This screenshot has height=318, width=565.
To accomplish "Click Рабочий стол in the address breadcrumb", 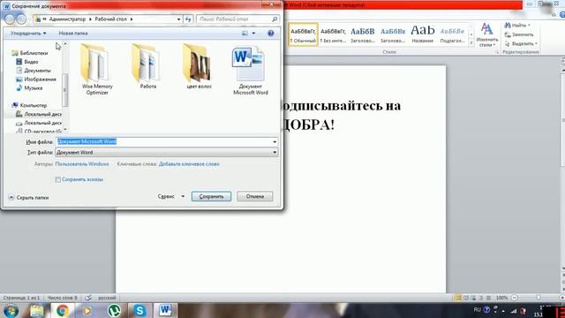I will pyautogui.click(x=110, y=19).
